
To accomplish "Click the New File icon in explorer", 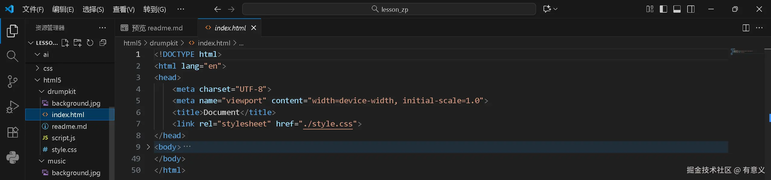I will pos(65,43).
